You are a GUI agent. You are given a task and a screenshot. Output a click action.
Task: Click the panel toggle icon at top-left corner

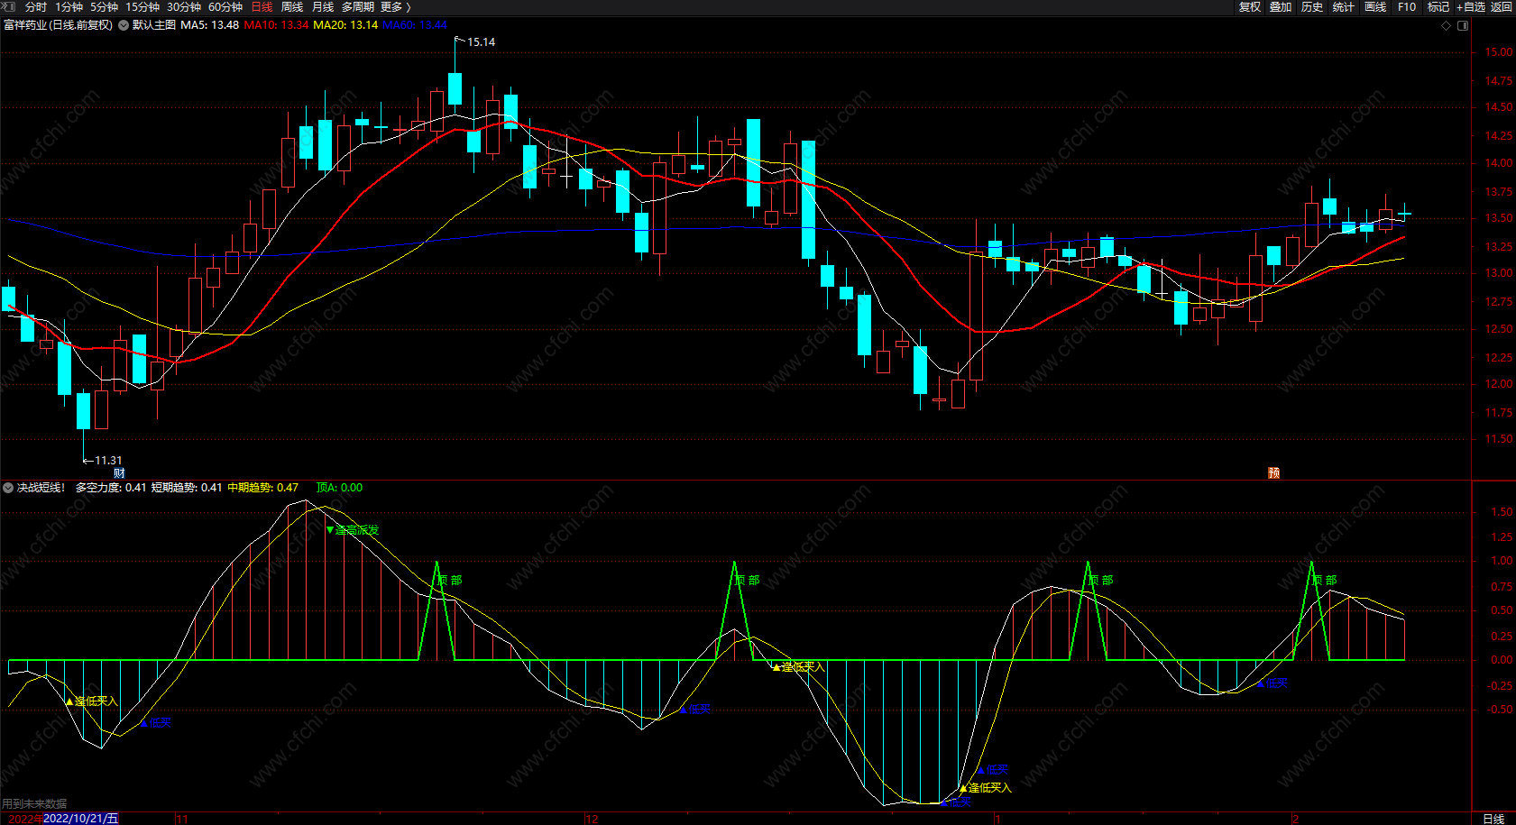point(8,6)
